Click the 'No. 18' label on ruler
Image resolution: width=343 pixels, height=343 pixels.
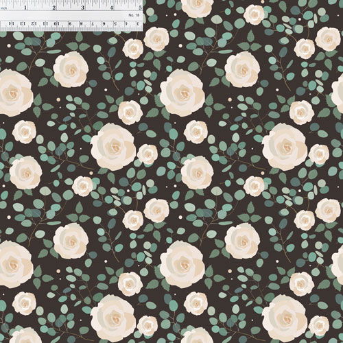pyautogui.click(x=134, y=15)
